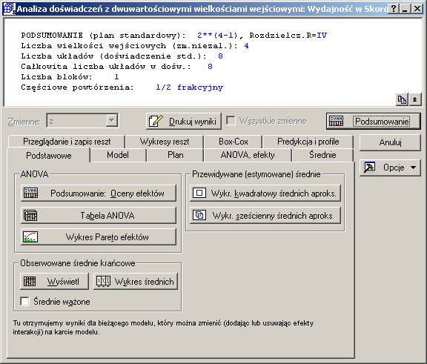The width and height of the screenshot is (427, 364).
Task: Open Predykcja i profile tab
Action: (308, 142)
